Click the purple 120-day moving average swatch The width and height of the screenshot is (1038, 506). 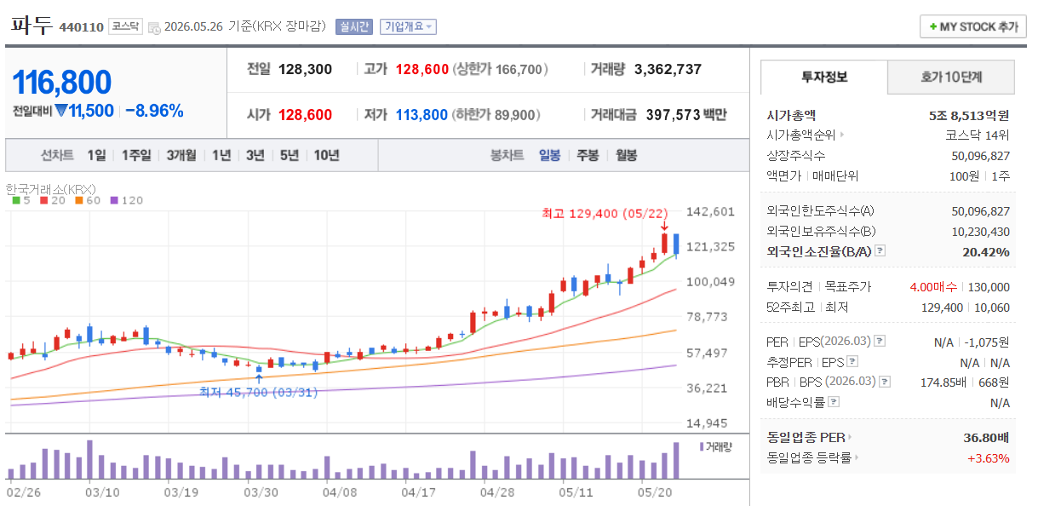115,201
